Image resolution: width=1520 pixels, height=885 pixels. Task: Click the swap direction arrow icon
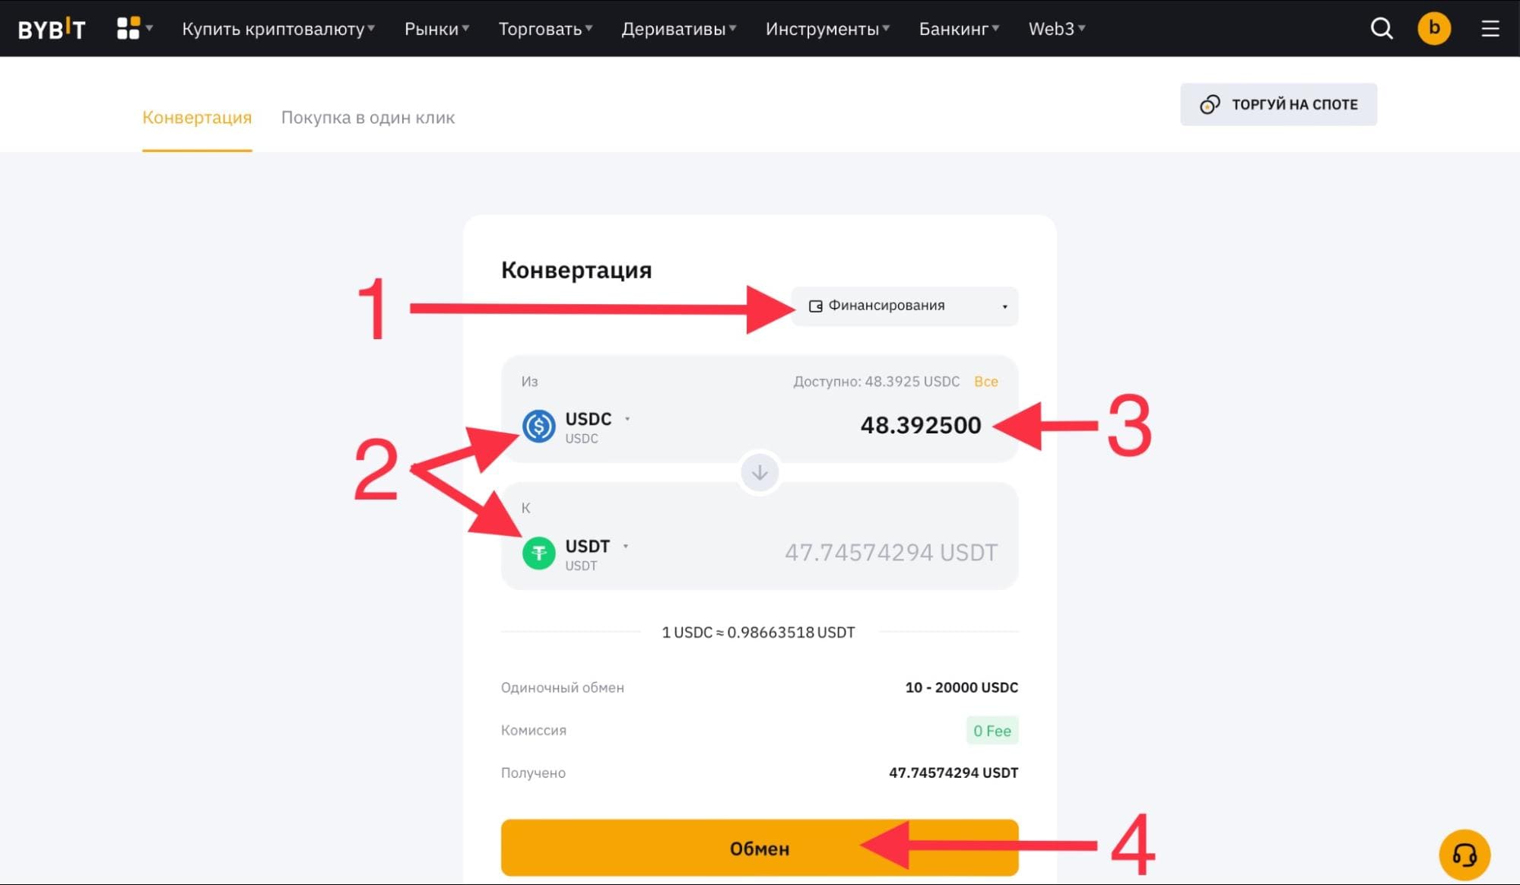[760, 473]
